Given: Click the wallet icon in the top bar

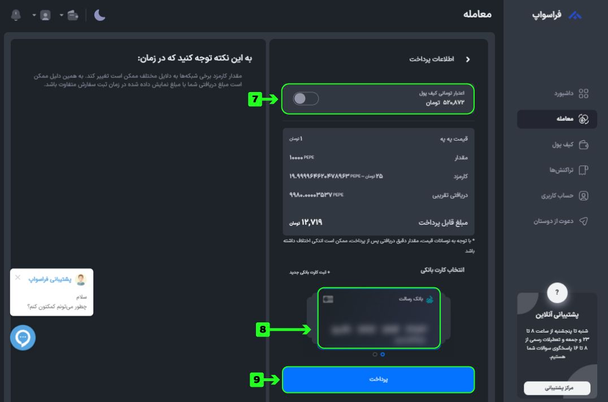Looking at the screenshot, I should tap(73, 15).
